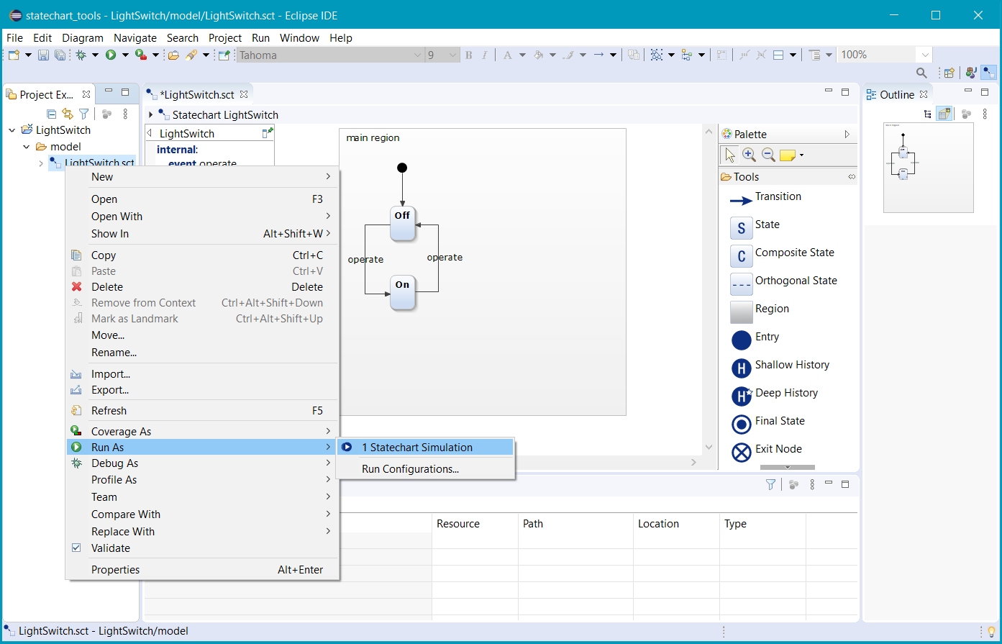Close the LightSwitch.sct editor tab

click(x=244, y=94)
